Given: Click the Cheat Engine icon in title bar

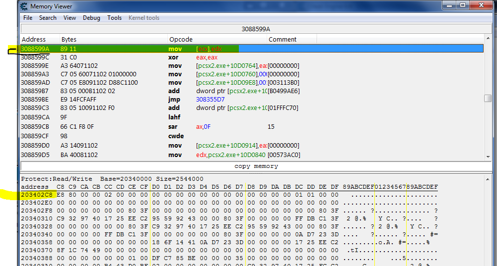Looking at the screenshot, I should (x=23, y=6).
